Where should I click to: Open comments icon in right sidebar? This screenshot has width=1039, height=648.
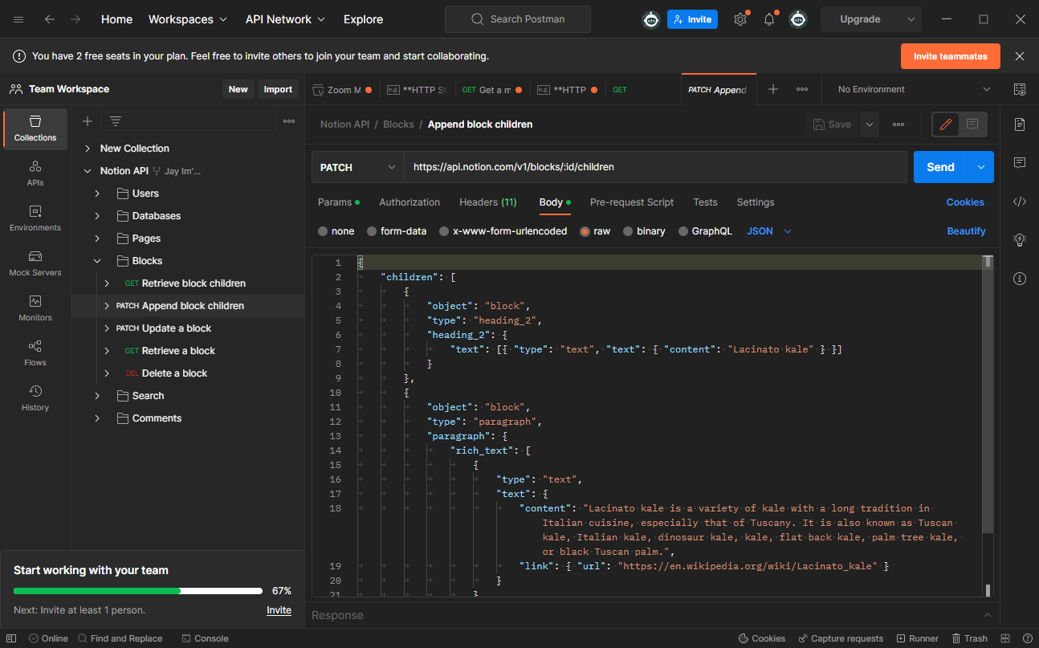tap(1020, 163)
